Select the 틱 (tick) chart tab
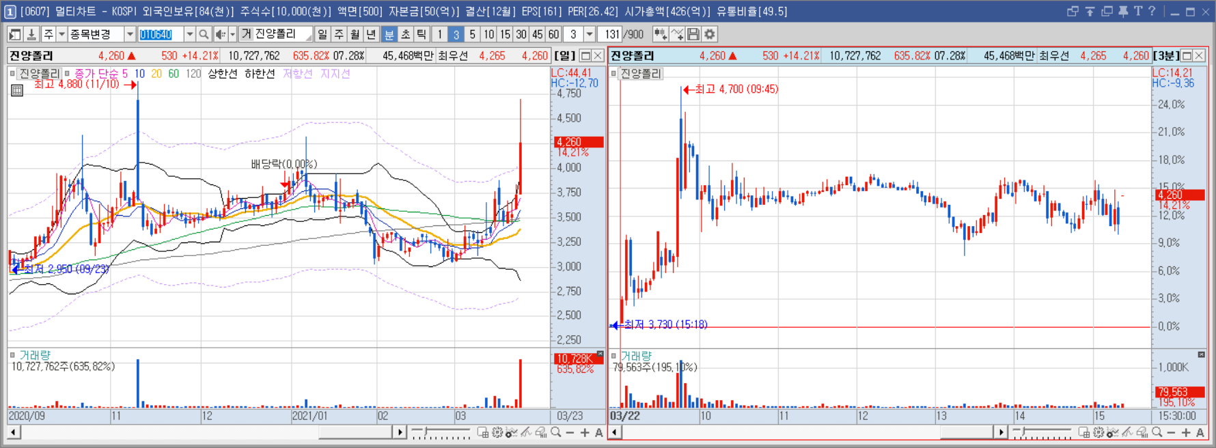This screenshot has height=448, width=1216. (x=422, y=34)
